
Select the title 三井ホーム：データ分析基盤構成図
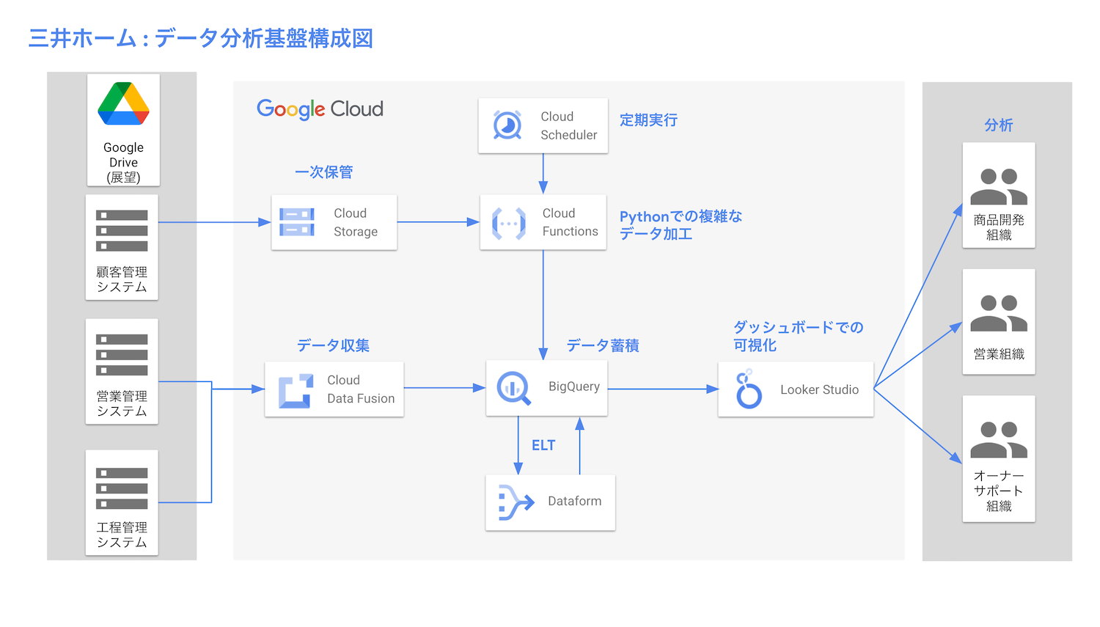pyautogui.click(x=201, y=38)
